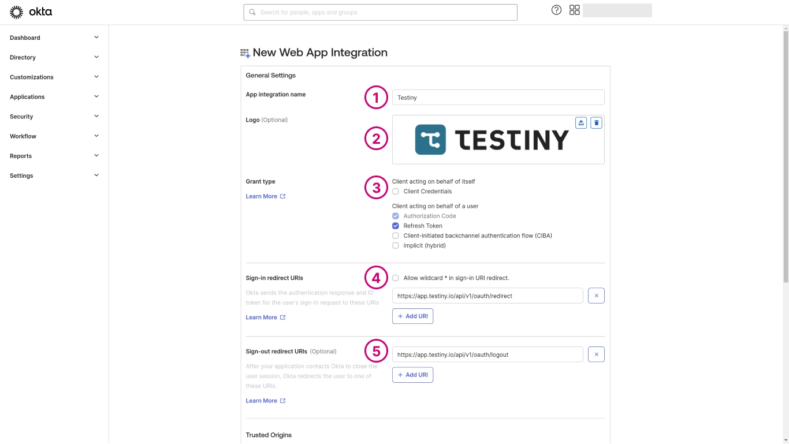
Task: Open the Reports menu item
Action: pos(21,156)
